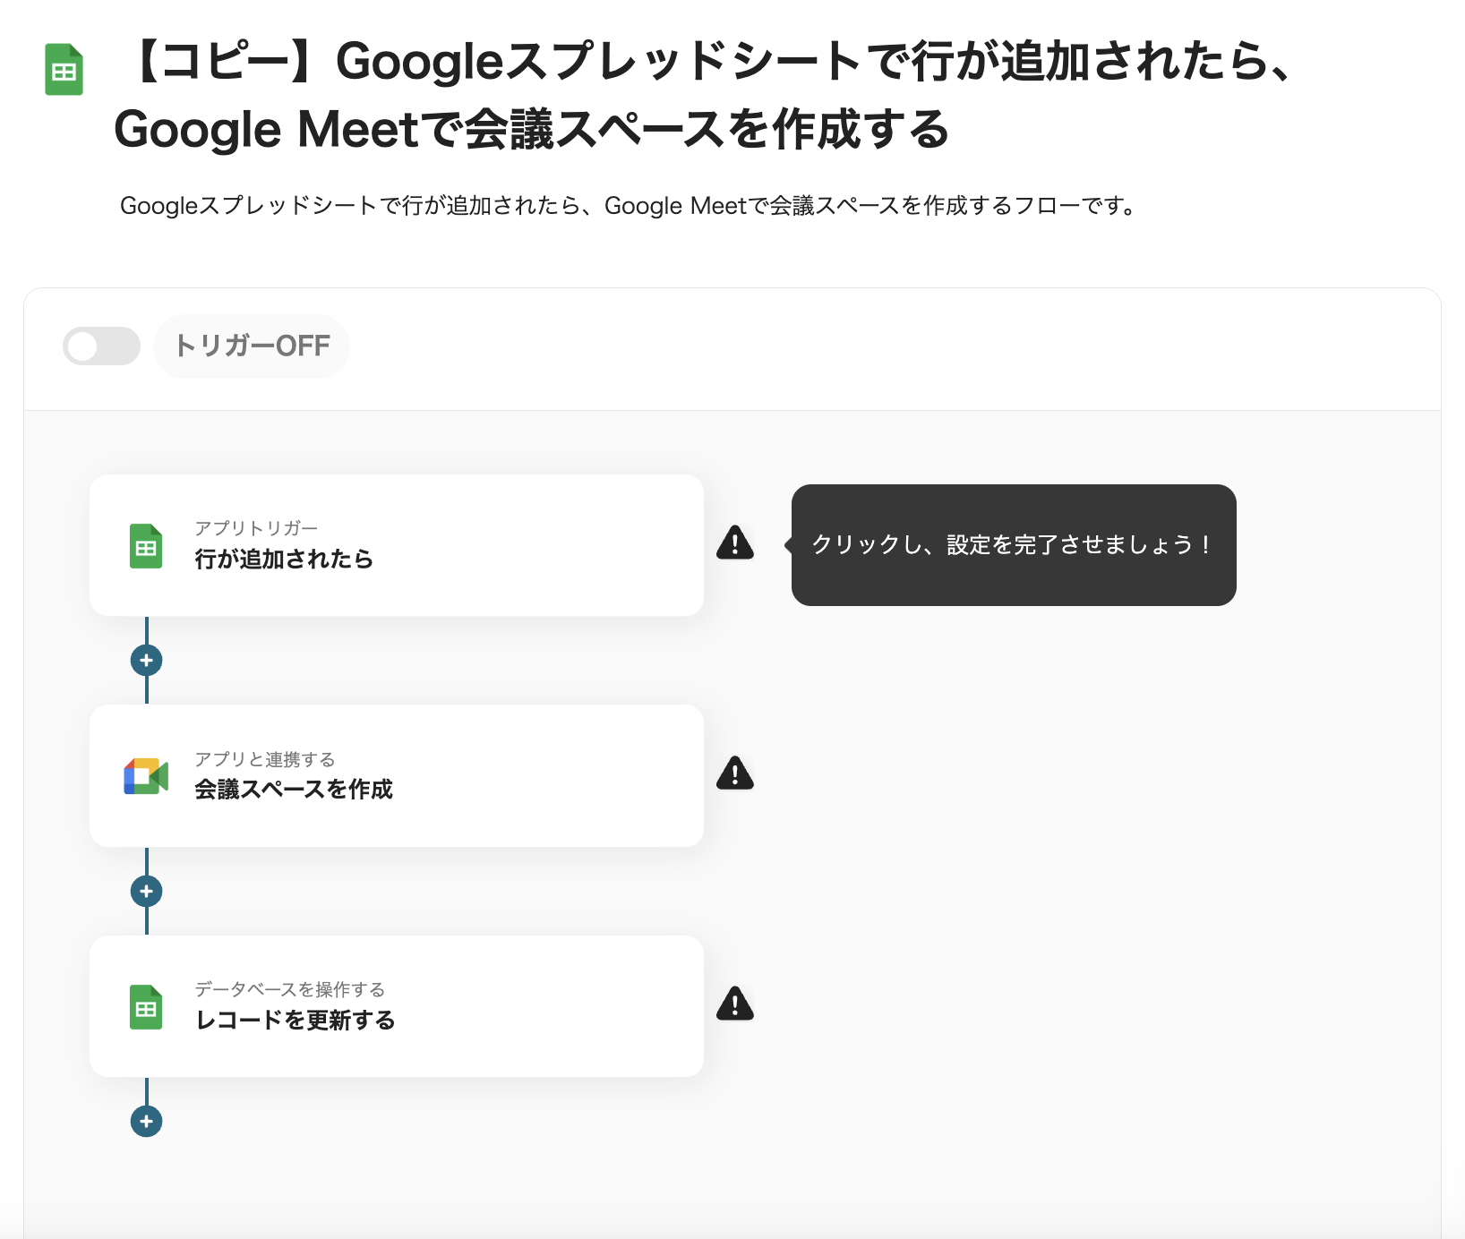The image size is (1465, 1239).
Task: Click the アプリと連携する label on the Meet step
Action: (x=265, y=759)
